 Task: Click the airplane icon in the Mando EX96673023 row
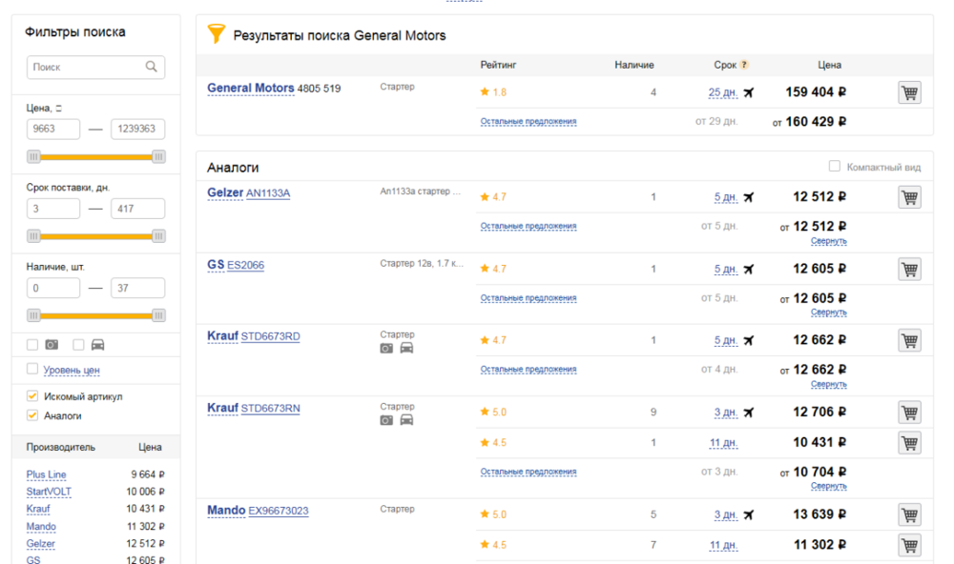(749, 514)
